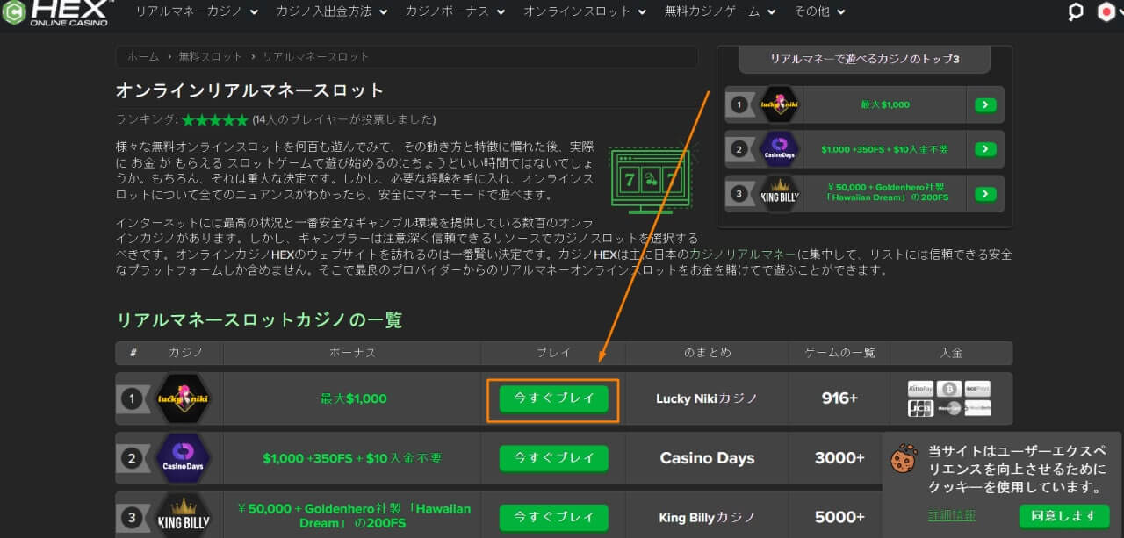Viewport: 1124px width, 538px height.
Task: Click the cookie icon in consent banner
Action: tap(904, 459)
